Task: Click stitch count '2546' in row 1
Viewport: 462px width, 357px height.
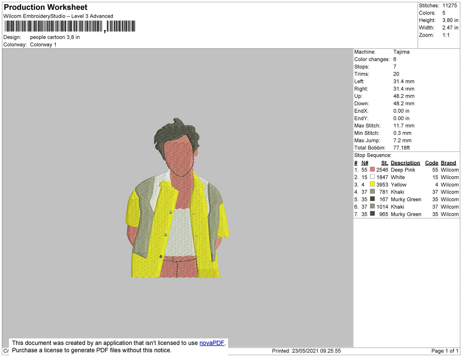Action: click(x=382, y=170)
